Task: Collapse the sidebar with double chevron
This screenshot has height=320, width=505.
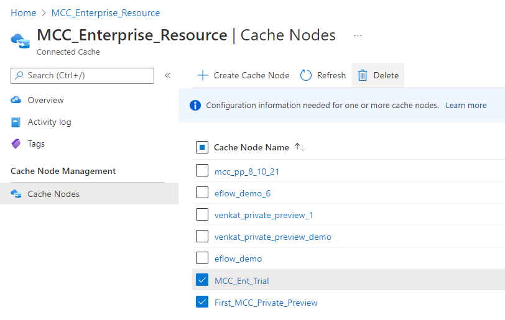Action: pos(167,75)
